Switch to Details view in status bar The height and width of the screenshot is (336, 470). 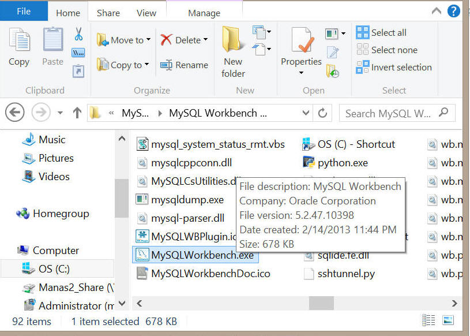(x=428, y=320)
